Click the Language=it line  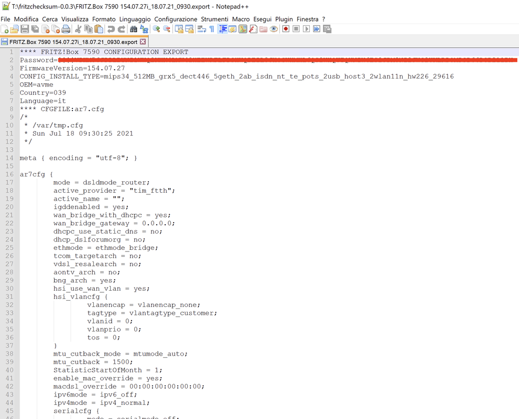coord(42,101)
